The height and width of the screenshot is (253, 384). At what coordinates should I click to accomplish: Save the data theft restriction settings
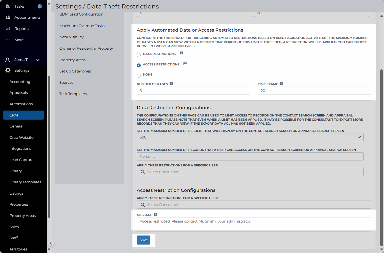pos(144,240)
